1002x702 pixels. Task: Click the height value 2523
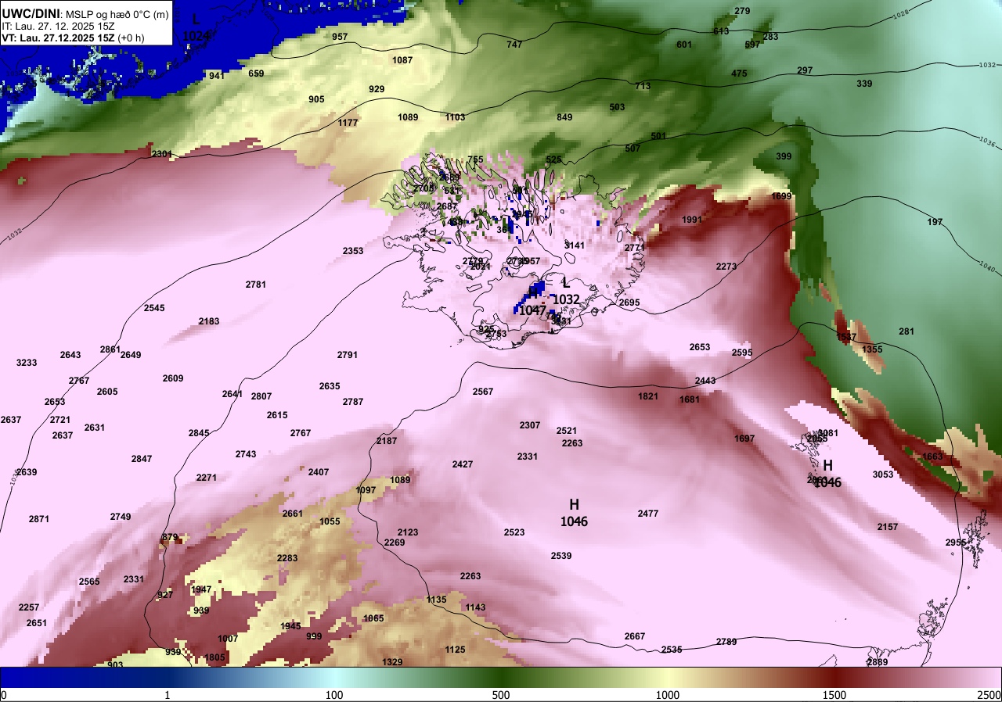pyautogui.click(x=514, y=532)
